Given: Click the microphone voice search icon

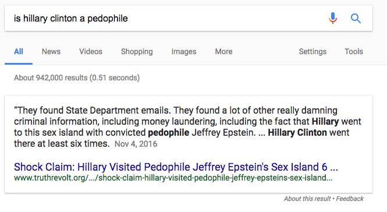Looking at the screenshot, I should coord(333,18).
